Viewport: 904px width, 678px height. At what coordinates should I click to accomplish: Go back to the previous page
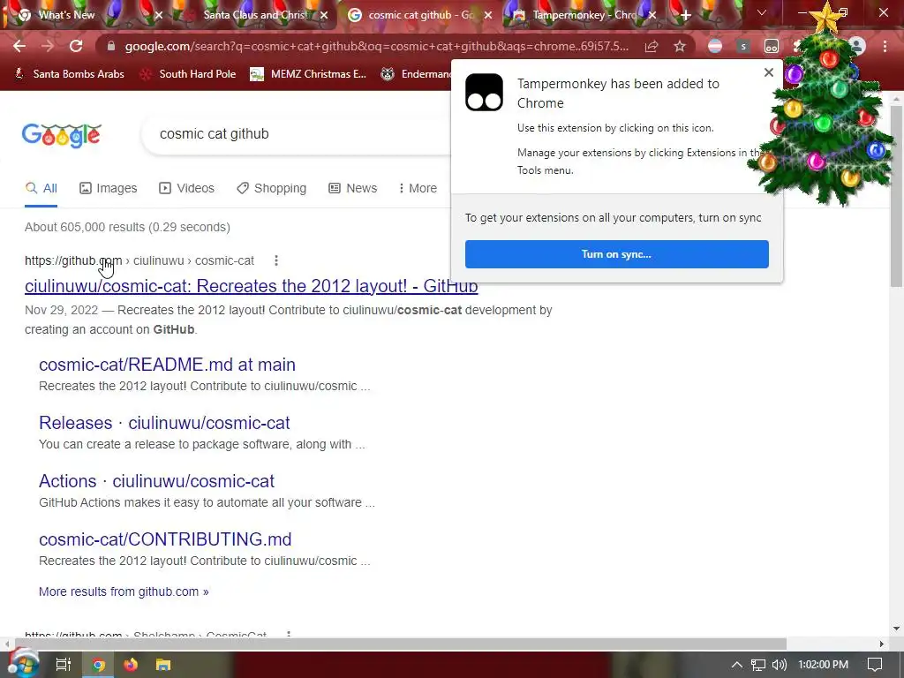click(19, 46)
